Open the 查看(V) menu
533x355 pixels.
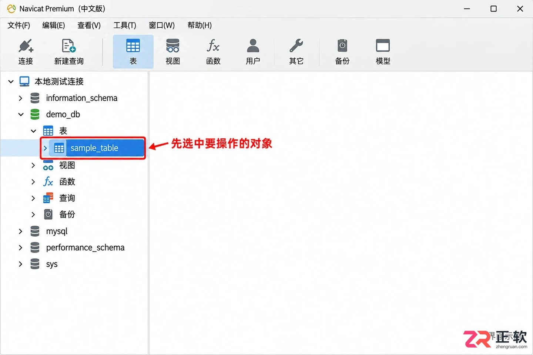coord(89,25)
